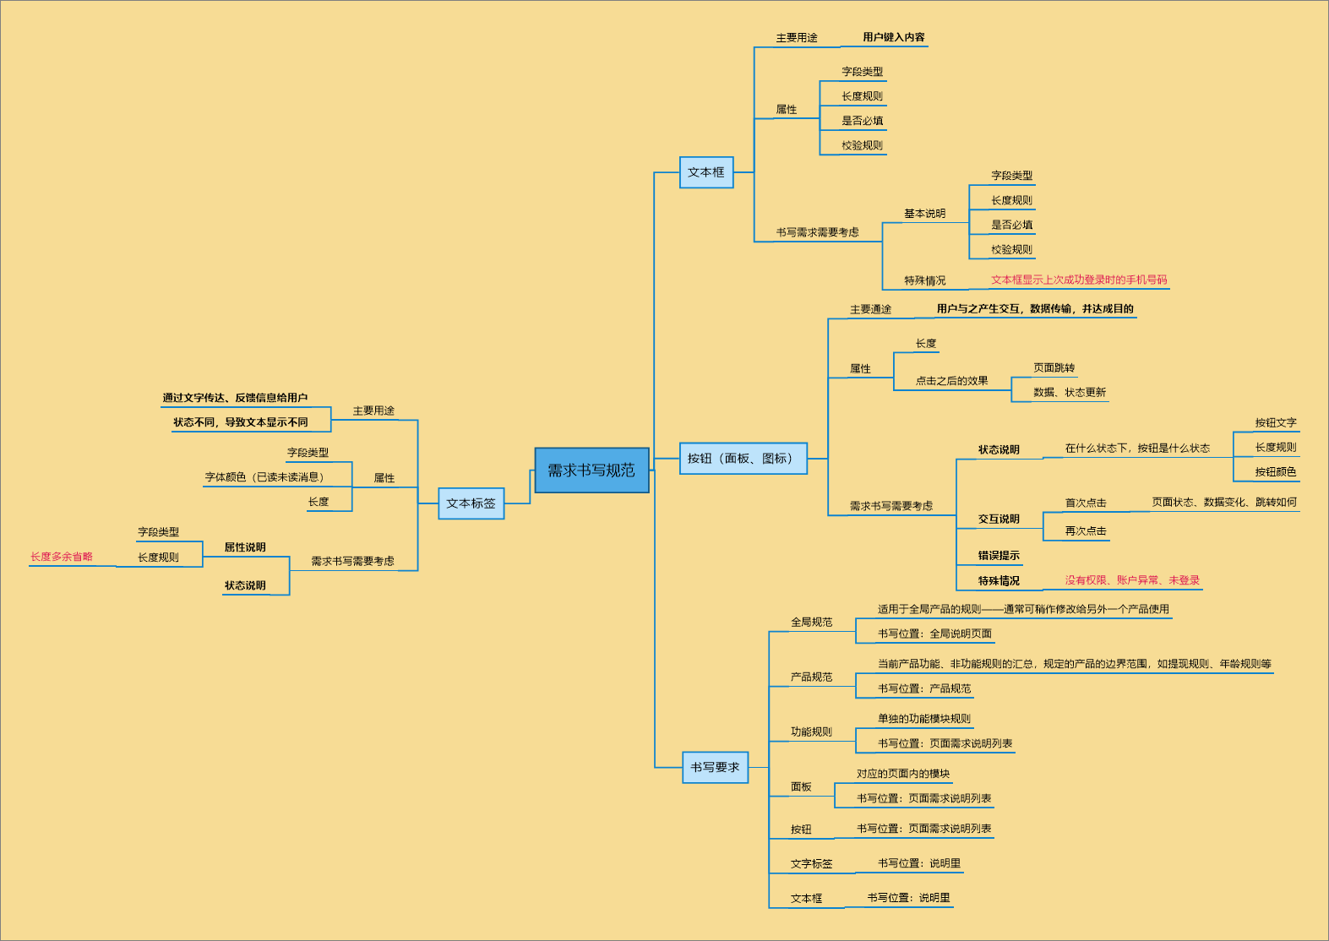1329x941 pixels.
Task: Click 用户与之产生交互，数据传输，并达成目的
Action: click(1035, 308)
